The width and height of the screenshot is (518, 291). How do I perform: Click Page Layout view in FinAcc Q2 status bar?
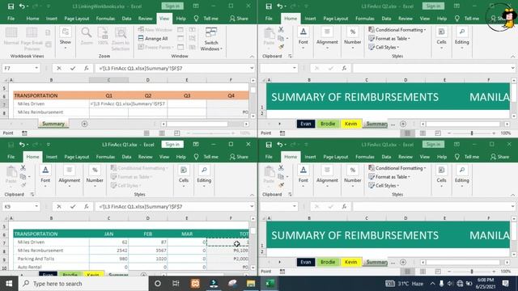pos(422,133)
